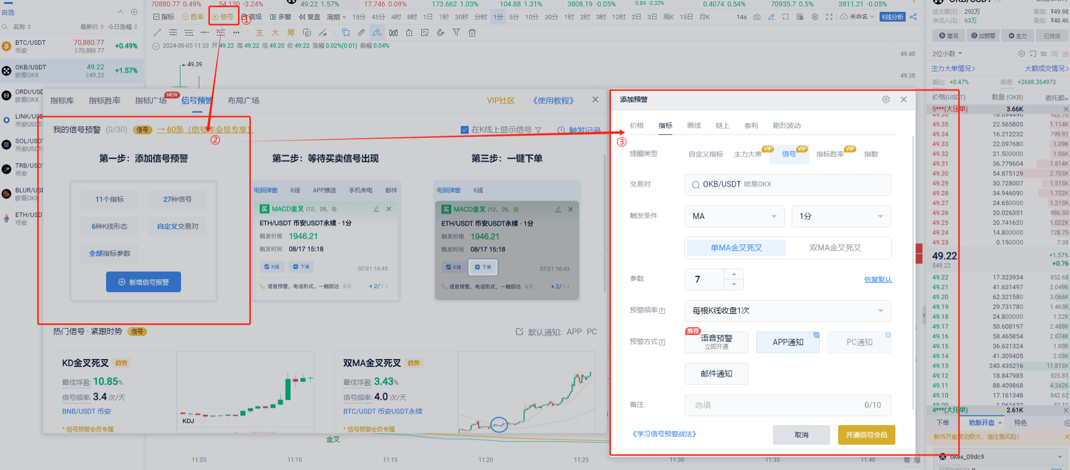Select the 5分 timeframe
The height and width of the screenshot is (470, 1070).
pos(514,17)
